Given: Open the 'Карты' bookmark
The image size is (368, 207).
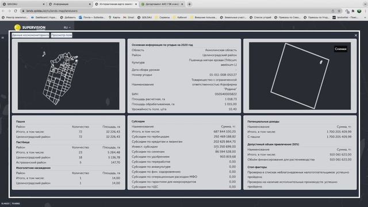Looking at the screenshot, I should pos(114,17).
